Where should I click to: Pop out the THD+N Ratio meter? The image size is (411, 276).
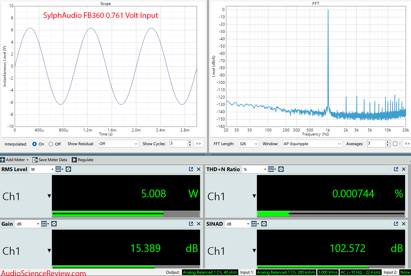point(396,169)
